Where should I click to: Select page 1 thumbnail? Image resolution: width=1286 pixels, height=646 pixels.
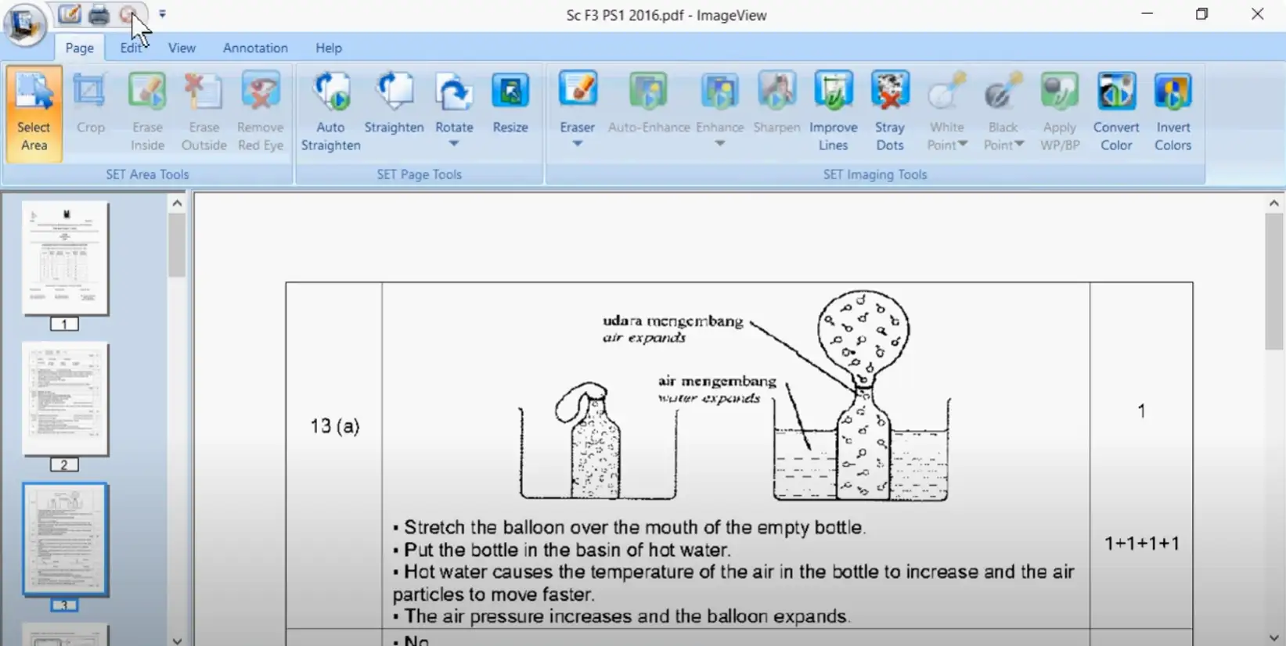pyautogui.click(x=65, y=258)
